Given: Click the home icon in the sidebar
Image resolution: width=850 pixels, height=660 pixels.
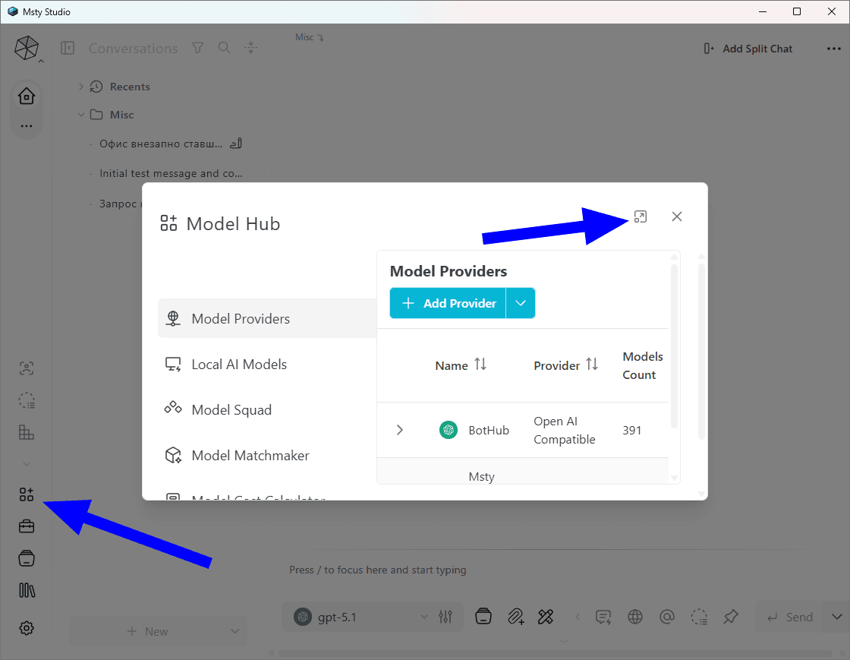Looking at the screenshot, I should 27,96.
